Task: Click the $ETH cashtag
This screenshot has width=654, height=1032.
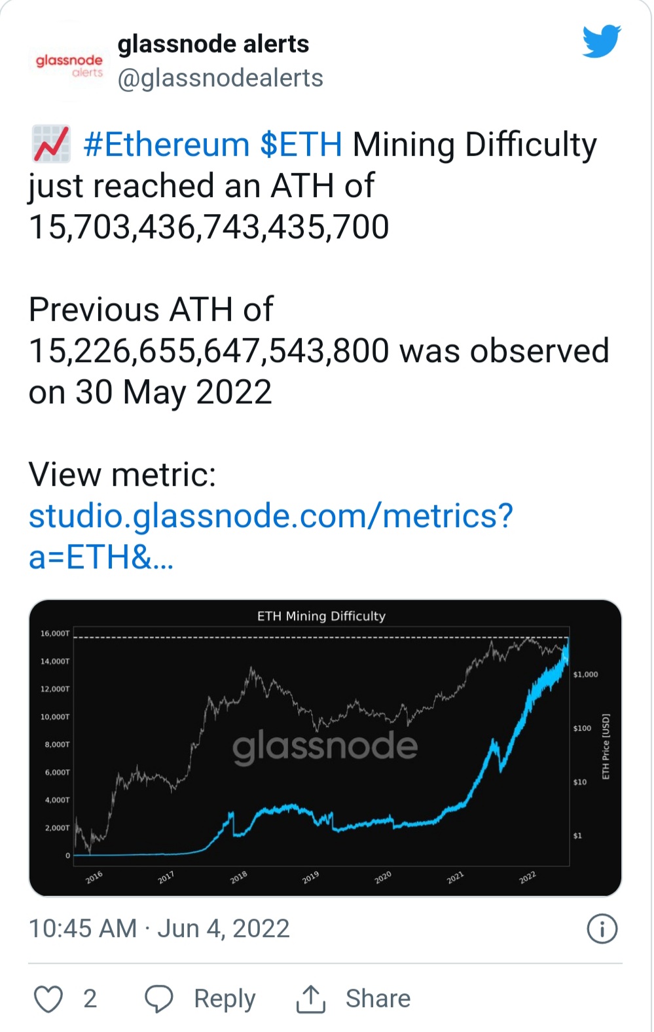Action: point(301,144)
